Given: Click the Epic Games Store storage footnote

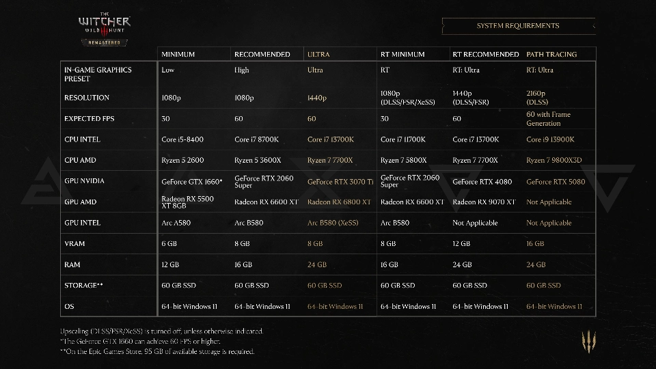Looking at the screenshot, I should pos(157,351).
